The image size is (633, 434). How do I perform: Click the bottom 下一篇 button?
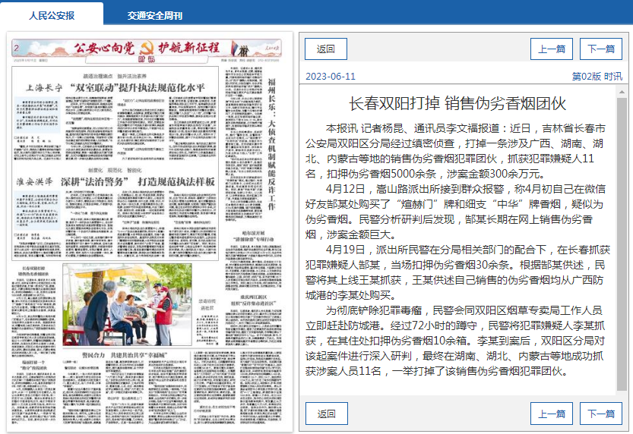(600, 414)
